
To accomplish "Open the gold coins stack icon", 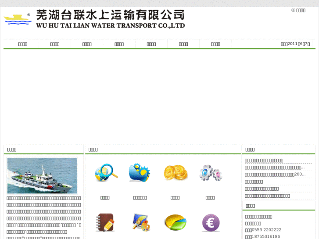I will click(176, 172).
